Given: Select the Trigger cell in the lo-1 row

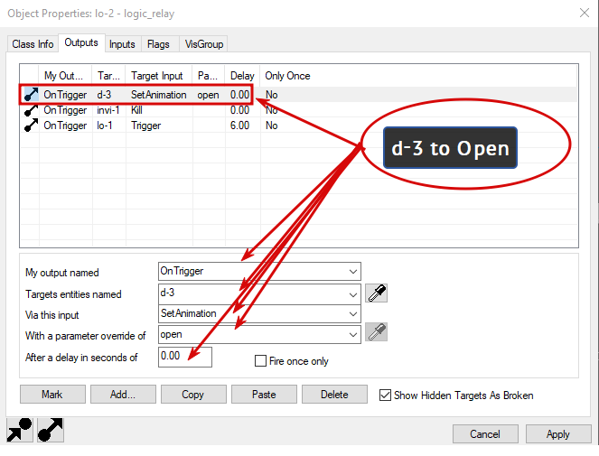Looking at the screenshot, I should click(x=146, y=126).
